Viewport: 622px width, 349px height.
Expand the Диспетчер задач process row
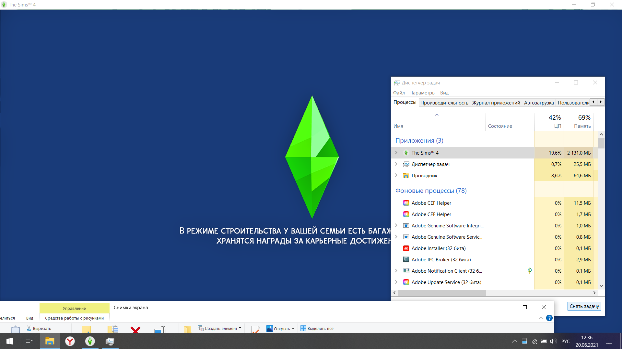[x=396, y=164]
